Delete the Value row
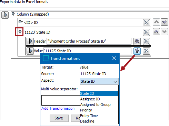 coord(146,51)
